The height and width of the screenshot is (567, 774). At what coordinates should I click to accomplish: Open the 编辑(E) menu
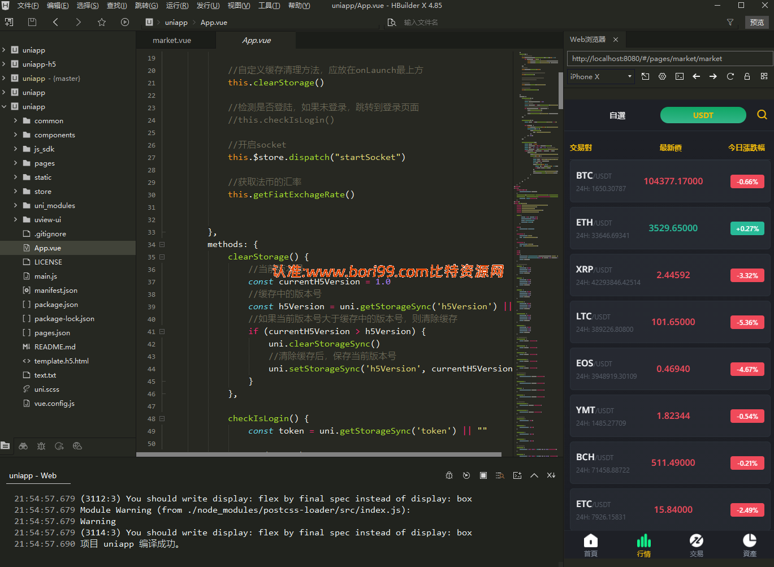[x=58, y=6]
